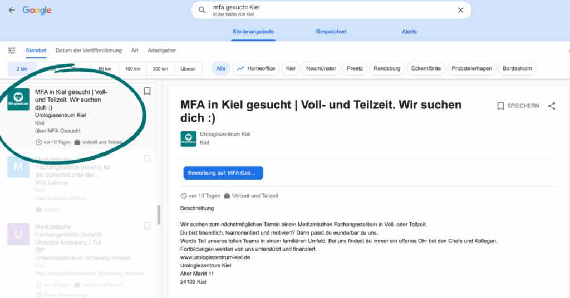The height and width of the screenshot is (298, 570).
Task: Click the share icon for the job
Action: point(552,106)
